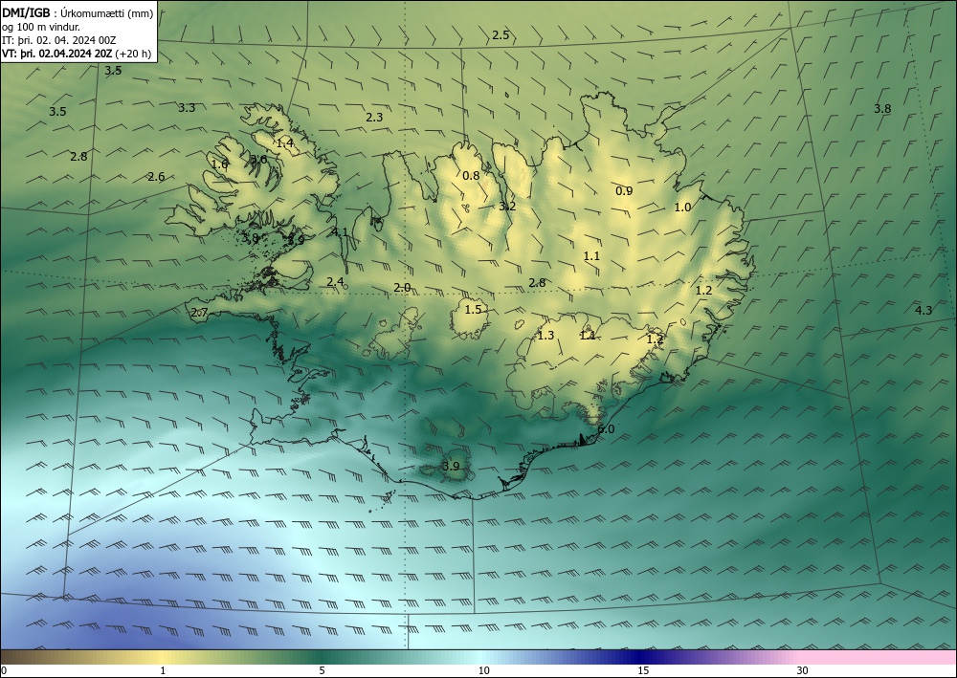Select the 1.5 value on the glacier
Image resolution: width=957 pixels, height=678 pixels.
(x=473, y=310)
